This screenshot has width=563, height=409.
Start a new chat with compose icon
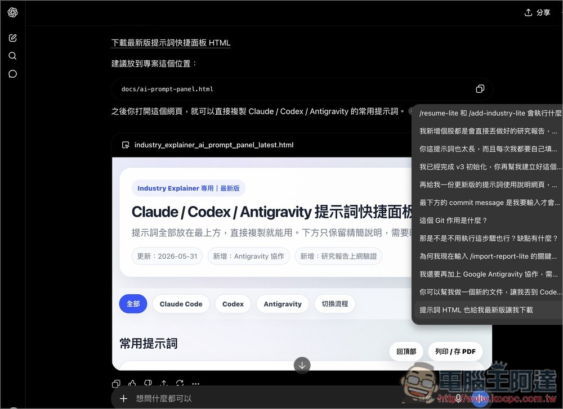[x=12, y=38]
